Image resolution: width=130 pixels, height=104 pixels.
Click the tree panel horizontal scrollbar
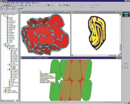point(10,100)
